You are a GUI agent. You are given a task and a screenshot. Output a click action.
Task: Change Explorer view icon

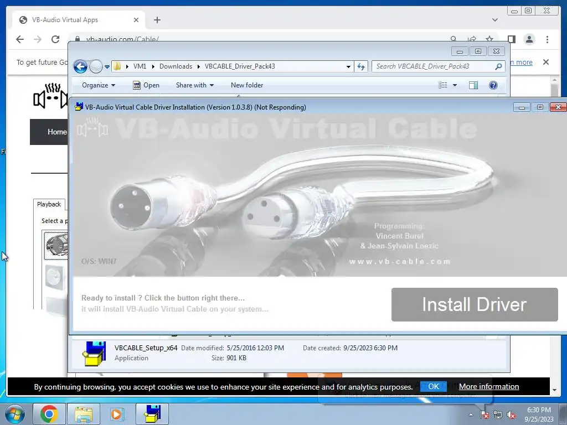[443, 85]
